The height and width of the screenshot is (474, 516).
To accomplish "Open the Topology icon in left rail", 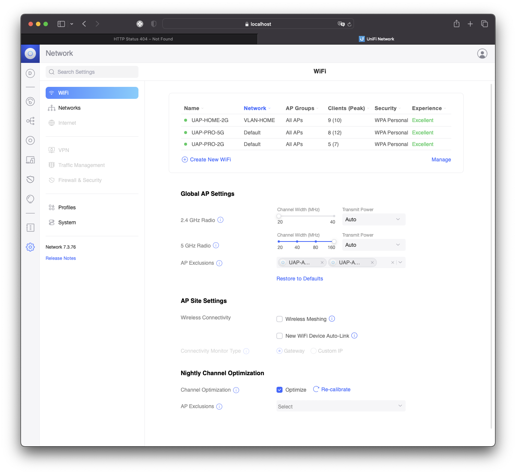I will [x=30, y=121].
